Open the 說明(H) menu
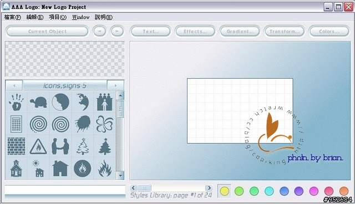The image size is (355, 204). pos(104,17)
